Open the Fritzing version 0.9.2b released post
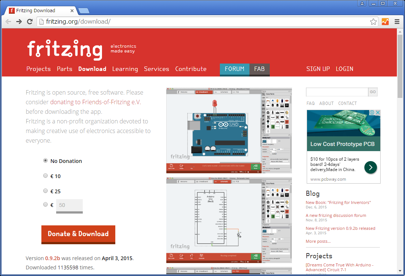405x276 pixels. tap(340, 228)
